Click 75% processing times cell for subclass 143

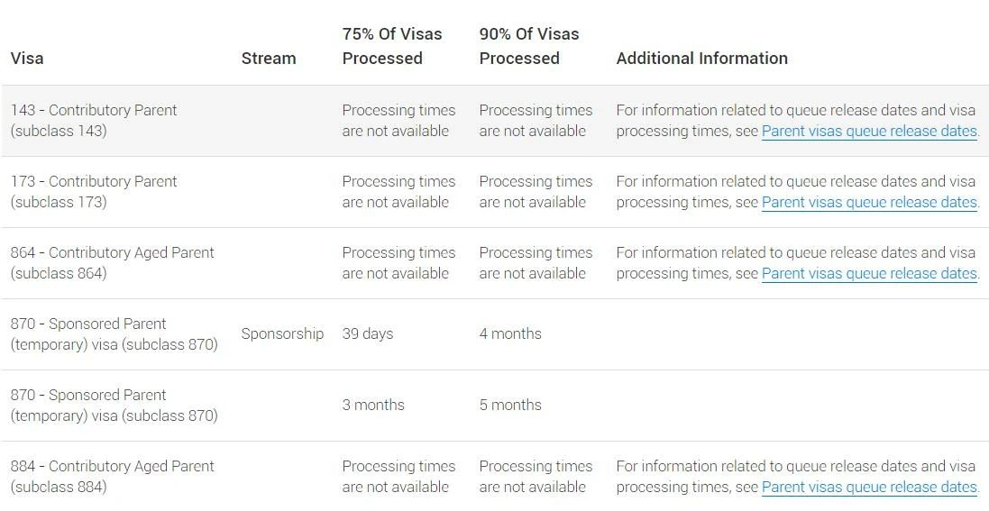(x=398, y=120)
